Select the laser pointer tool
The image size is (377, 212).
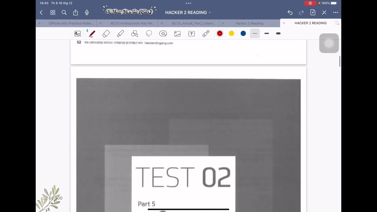pos(206,34)
